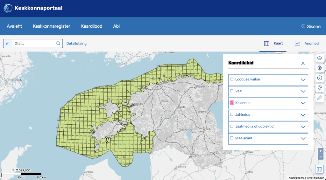Click the Sisene login link
The height and width of the screenshot is (180, 326).
(314, 26)
